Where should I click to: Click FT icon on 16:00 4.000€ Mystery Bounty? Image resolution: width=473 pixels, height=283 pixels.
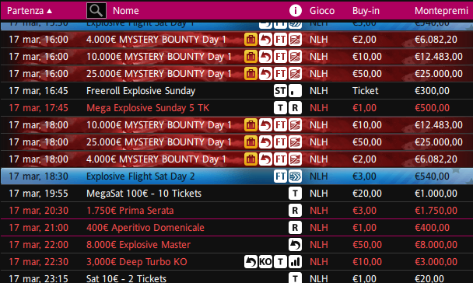(x=280, y=40)
